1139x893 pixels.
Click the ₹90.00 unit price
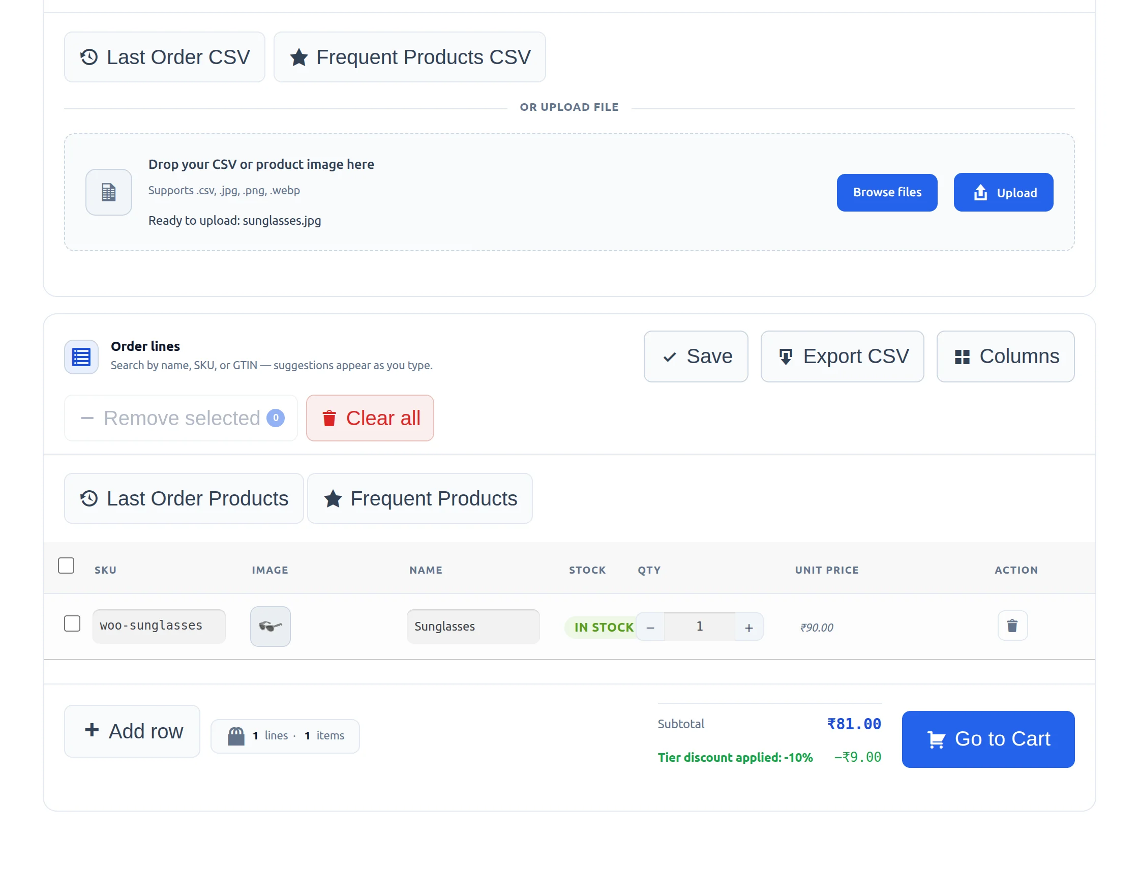point(816,628)
